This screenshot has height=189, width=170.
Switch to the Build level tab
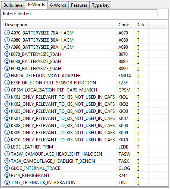tap(13, 5)
